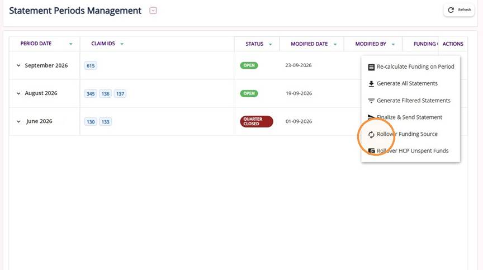483x270 pixels.
Task: Select Re-calculate Funding on Period
Action: click(x=411, y=67)
